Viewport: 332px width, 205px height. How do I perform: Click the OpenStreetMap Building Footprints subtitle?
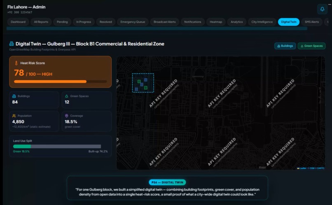(x=42, y=49)
